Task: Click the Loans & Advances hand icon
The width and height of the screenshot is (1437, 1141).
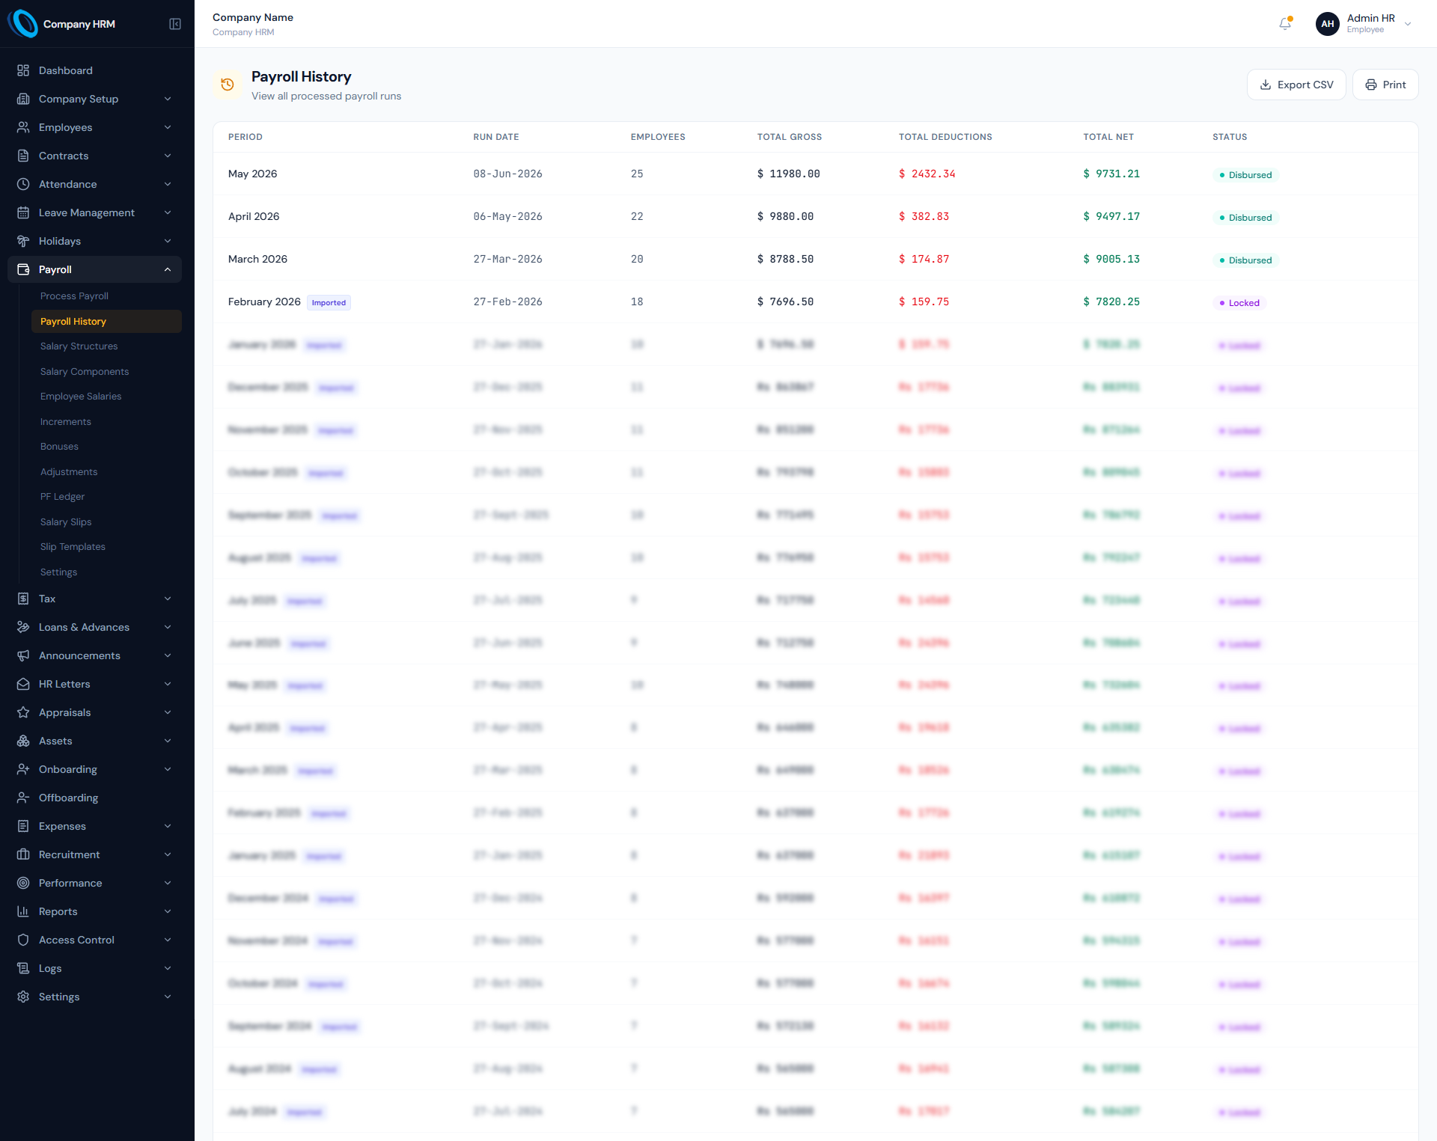Action: point(23,627)
